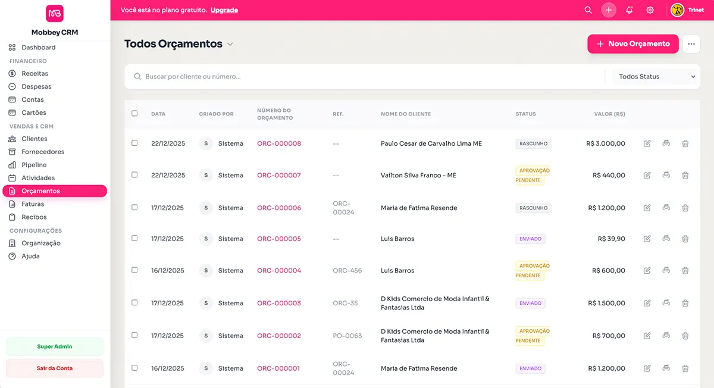Click the Upgrade link in the banner
Screen dimensions: 714x388
pyautogui.click(x=224, y=10)
